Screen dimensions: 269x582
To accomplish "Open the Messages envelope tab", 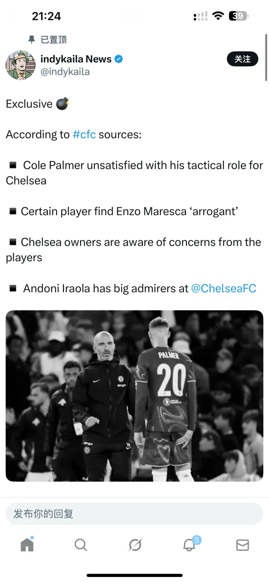I will point(242,545).
